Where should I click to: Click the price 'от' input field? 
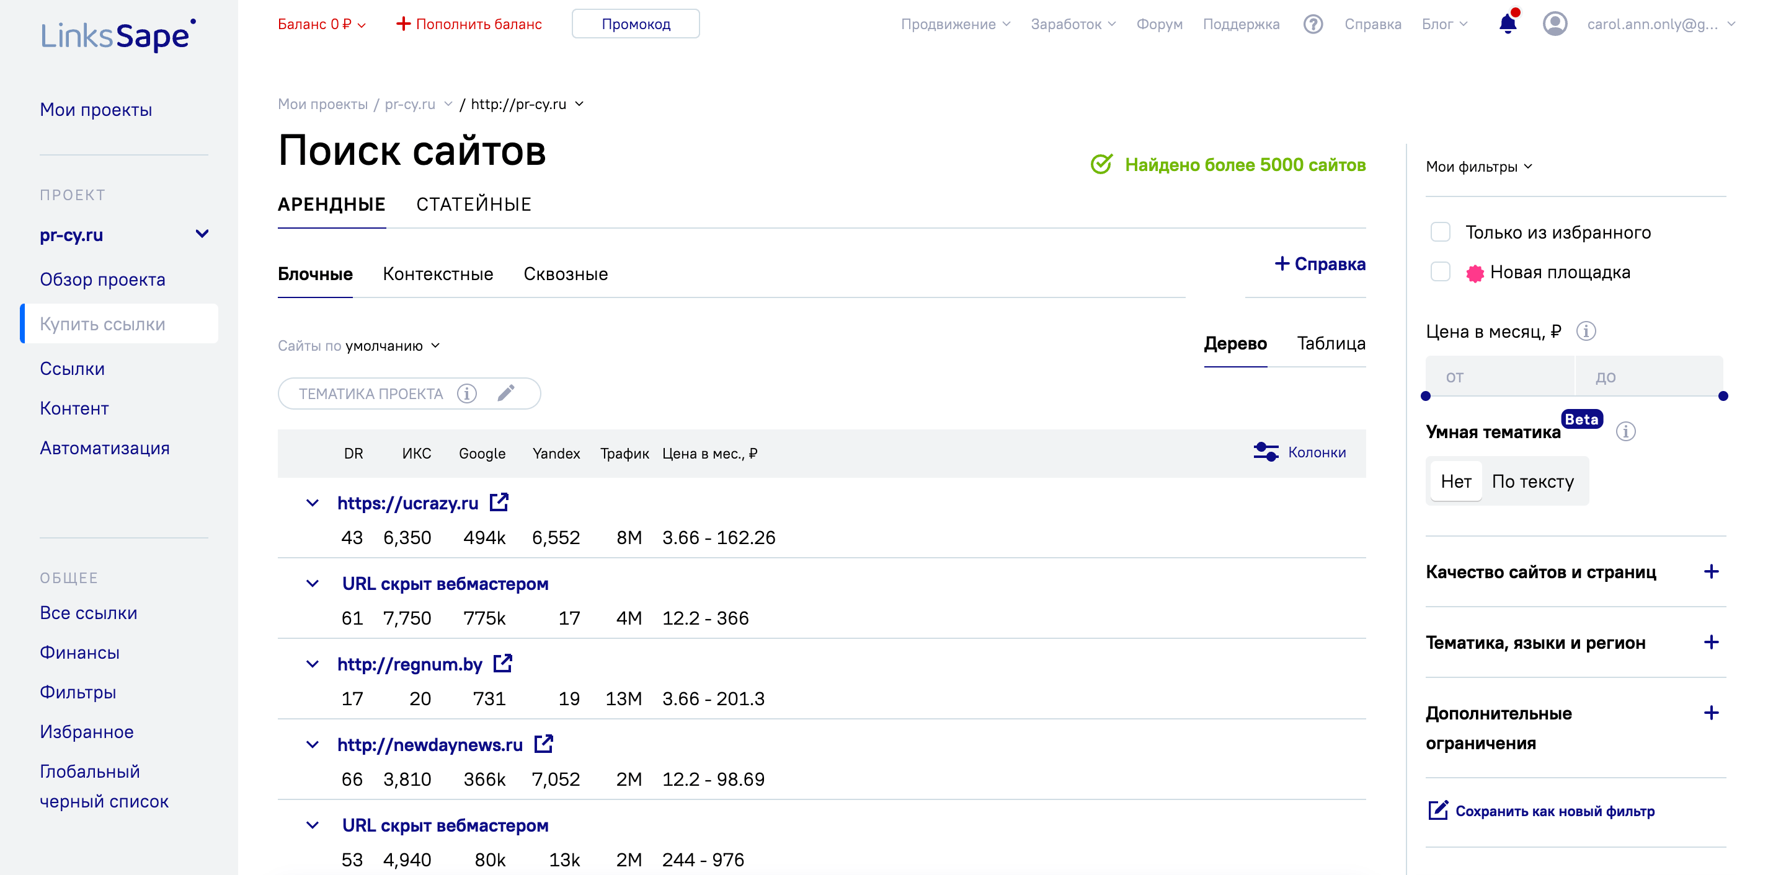pos(1499,376)
